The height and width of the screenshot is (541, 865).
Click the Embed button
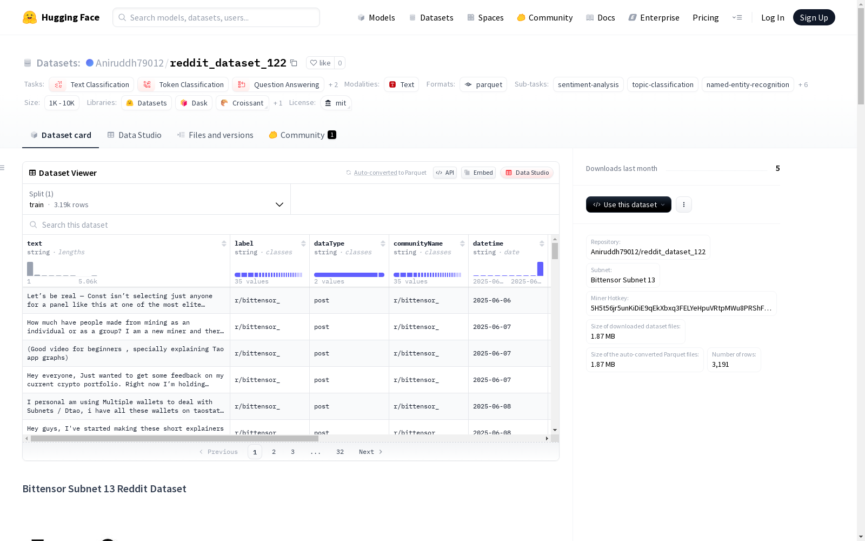[478, 173]
